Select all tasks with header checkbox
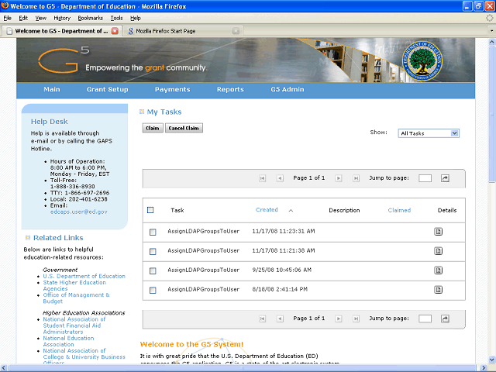The image size is (496, 372). 150,210
